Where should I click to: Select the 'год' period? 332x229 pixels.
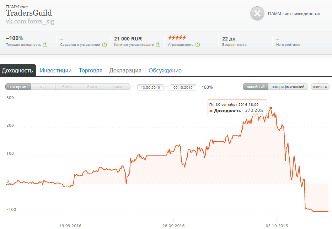click(x=43, y=87)
